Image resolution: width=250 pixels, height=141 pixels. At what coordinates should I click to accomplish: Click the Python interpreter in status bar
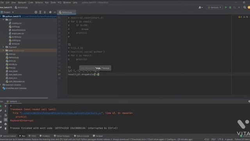coord(242,139)
